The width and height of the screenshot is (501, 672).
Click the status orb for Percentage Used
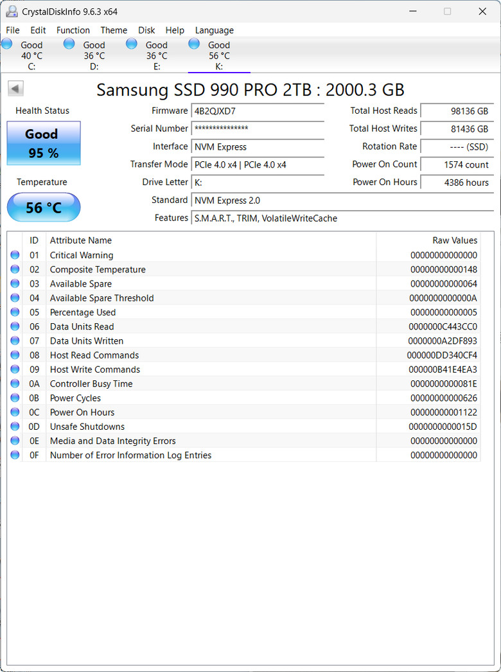click(x=15, y=312)
